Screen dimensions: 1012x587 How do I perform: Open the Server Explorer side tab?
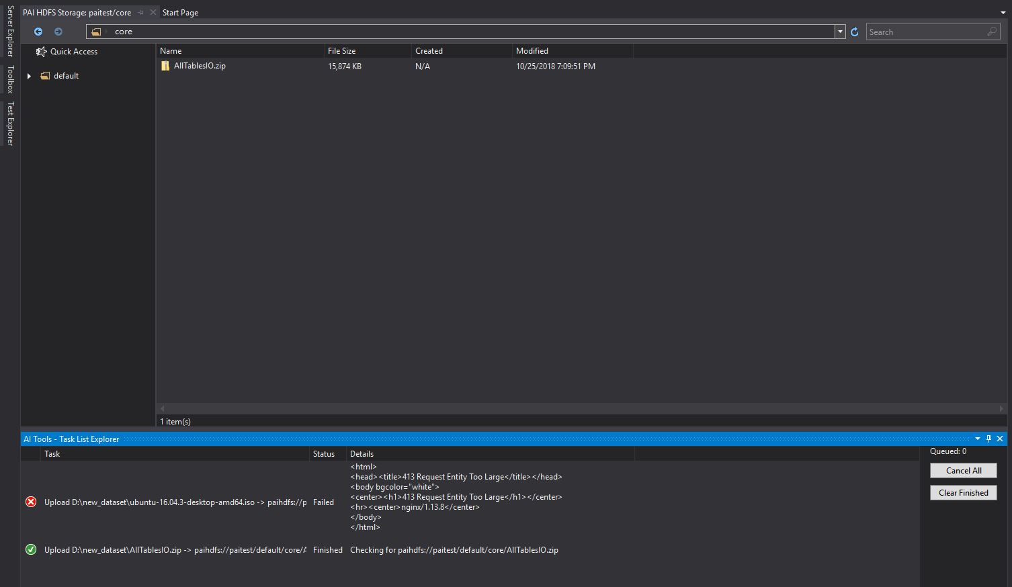pos(10,32)
